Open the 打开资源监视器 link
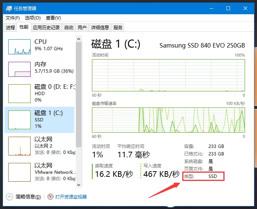257x209 pixels. 71,197
